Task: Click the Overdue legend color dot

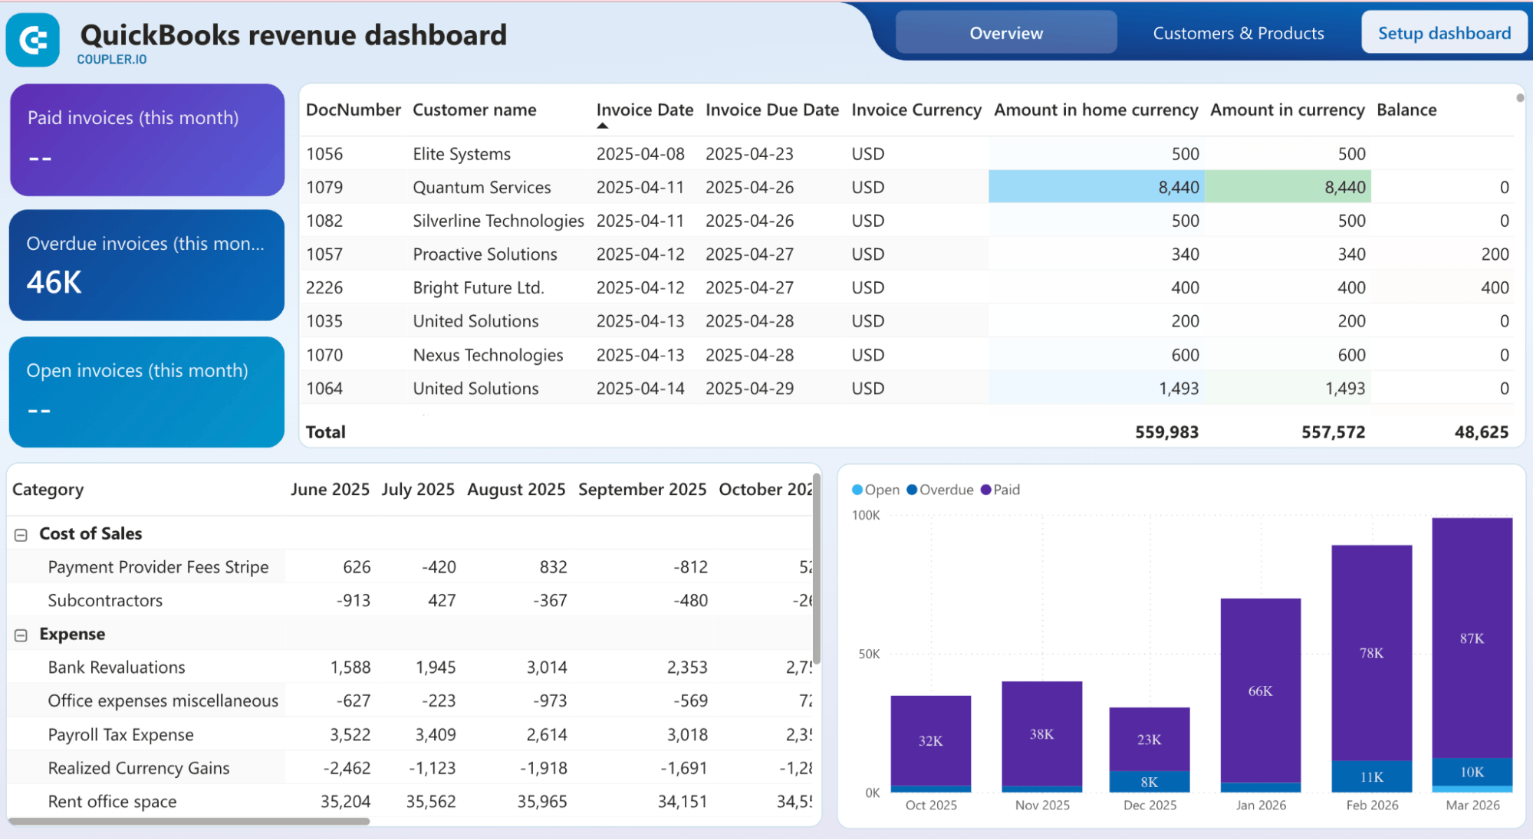Action: (x=912, y=490)
